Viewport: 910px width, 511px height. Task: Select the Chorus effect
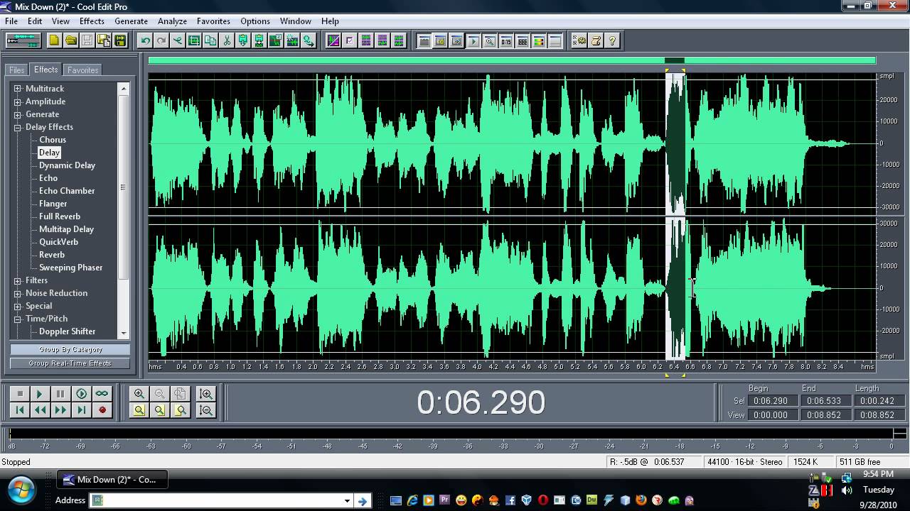coord(53,140)
